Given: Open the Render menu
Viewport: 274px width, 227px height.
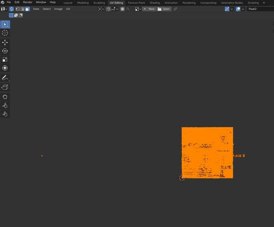Looking at the screenshot, I should tap(28, 2).
